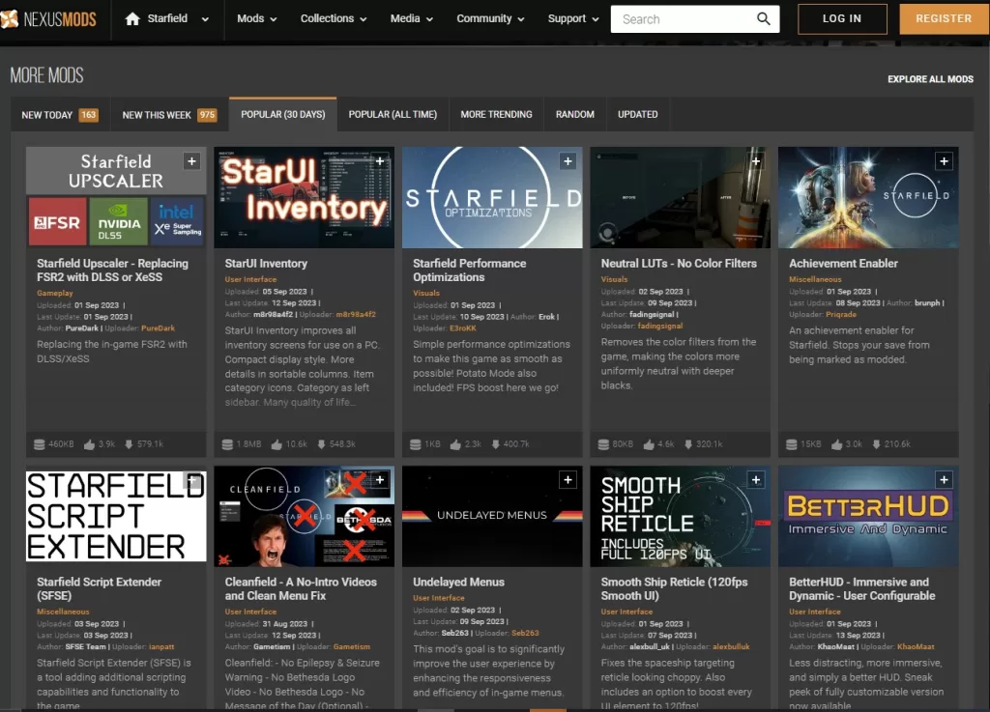
Task: Click download icon showing 579.1k
Action: pos(129,444)
